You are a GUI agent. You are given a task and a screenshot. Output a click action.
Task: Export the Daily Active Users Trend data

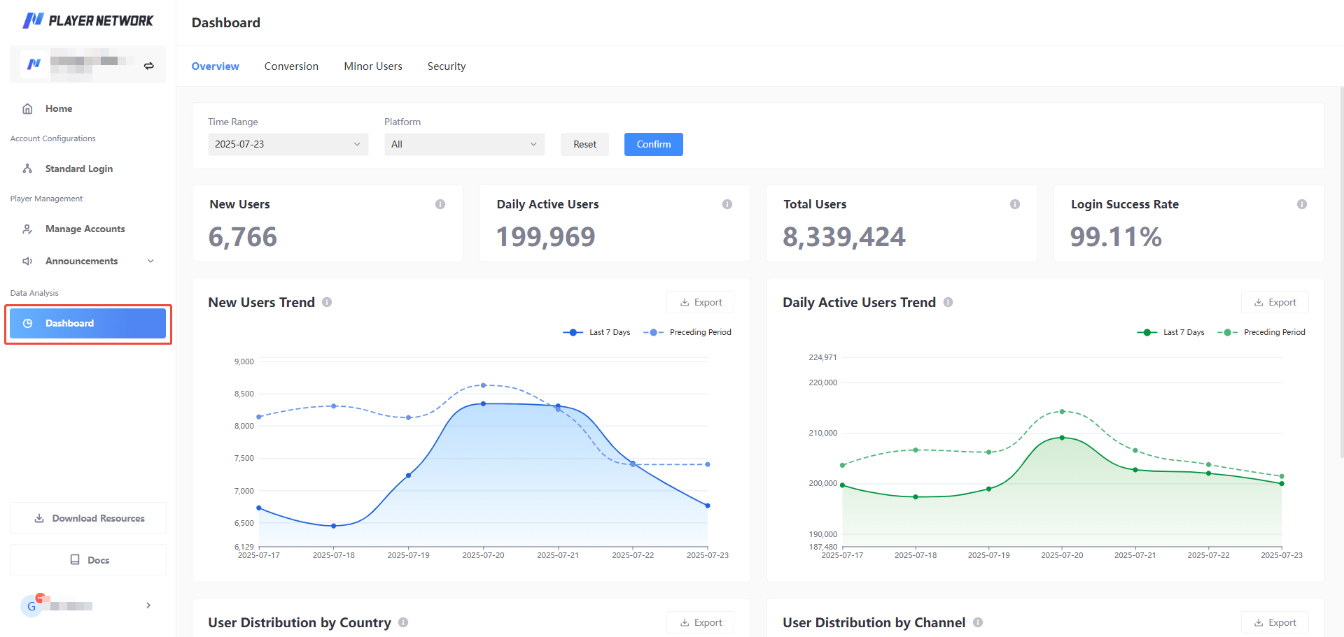pos(1275,301)
